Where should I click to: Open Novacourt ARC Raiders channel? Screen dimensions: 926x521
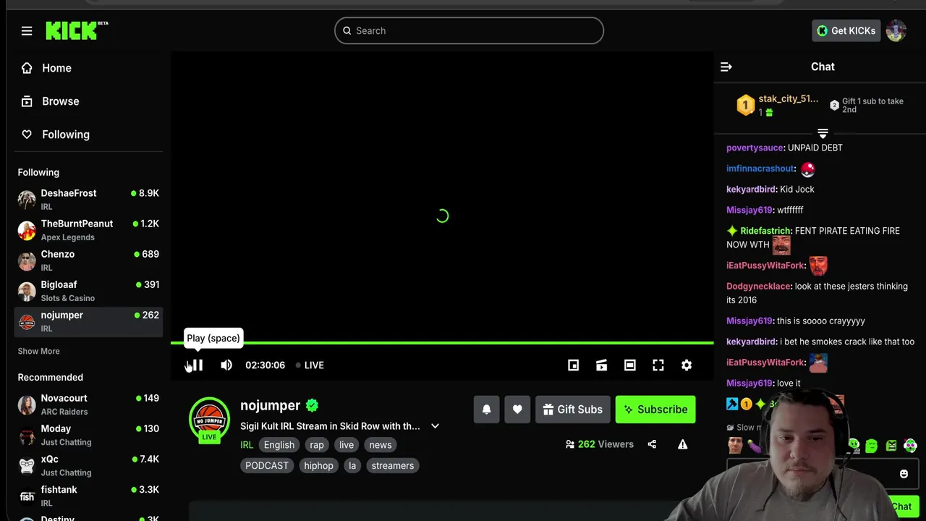[88, 404]
